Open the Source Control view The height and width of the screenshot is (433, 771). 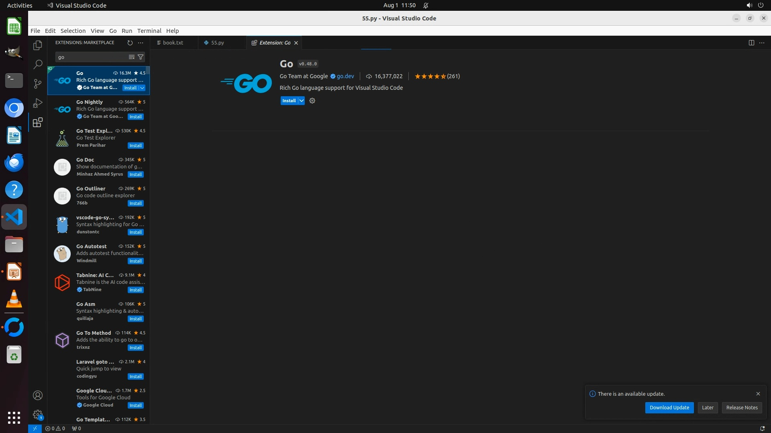point(38,83)
